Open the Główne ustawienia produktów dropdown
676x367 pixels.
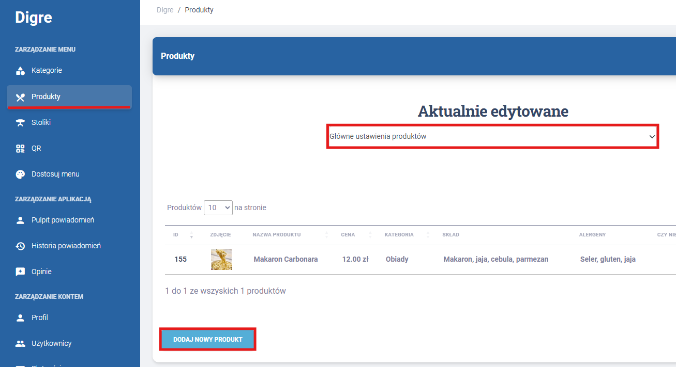(492, 136)
